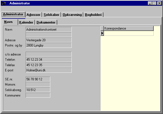Select the empty Momsnr. field
163x114 pixels.
pyautogui.click(x=38, y=84)
